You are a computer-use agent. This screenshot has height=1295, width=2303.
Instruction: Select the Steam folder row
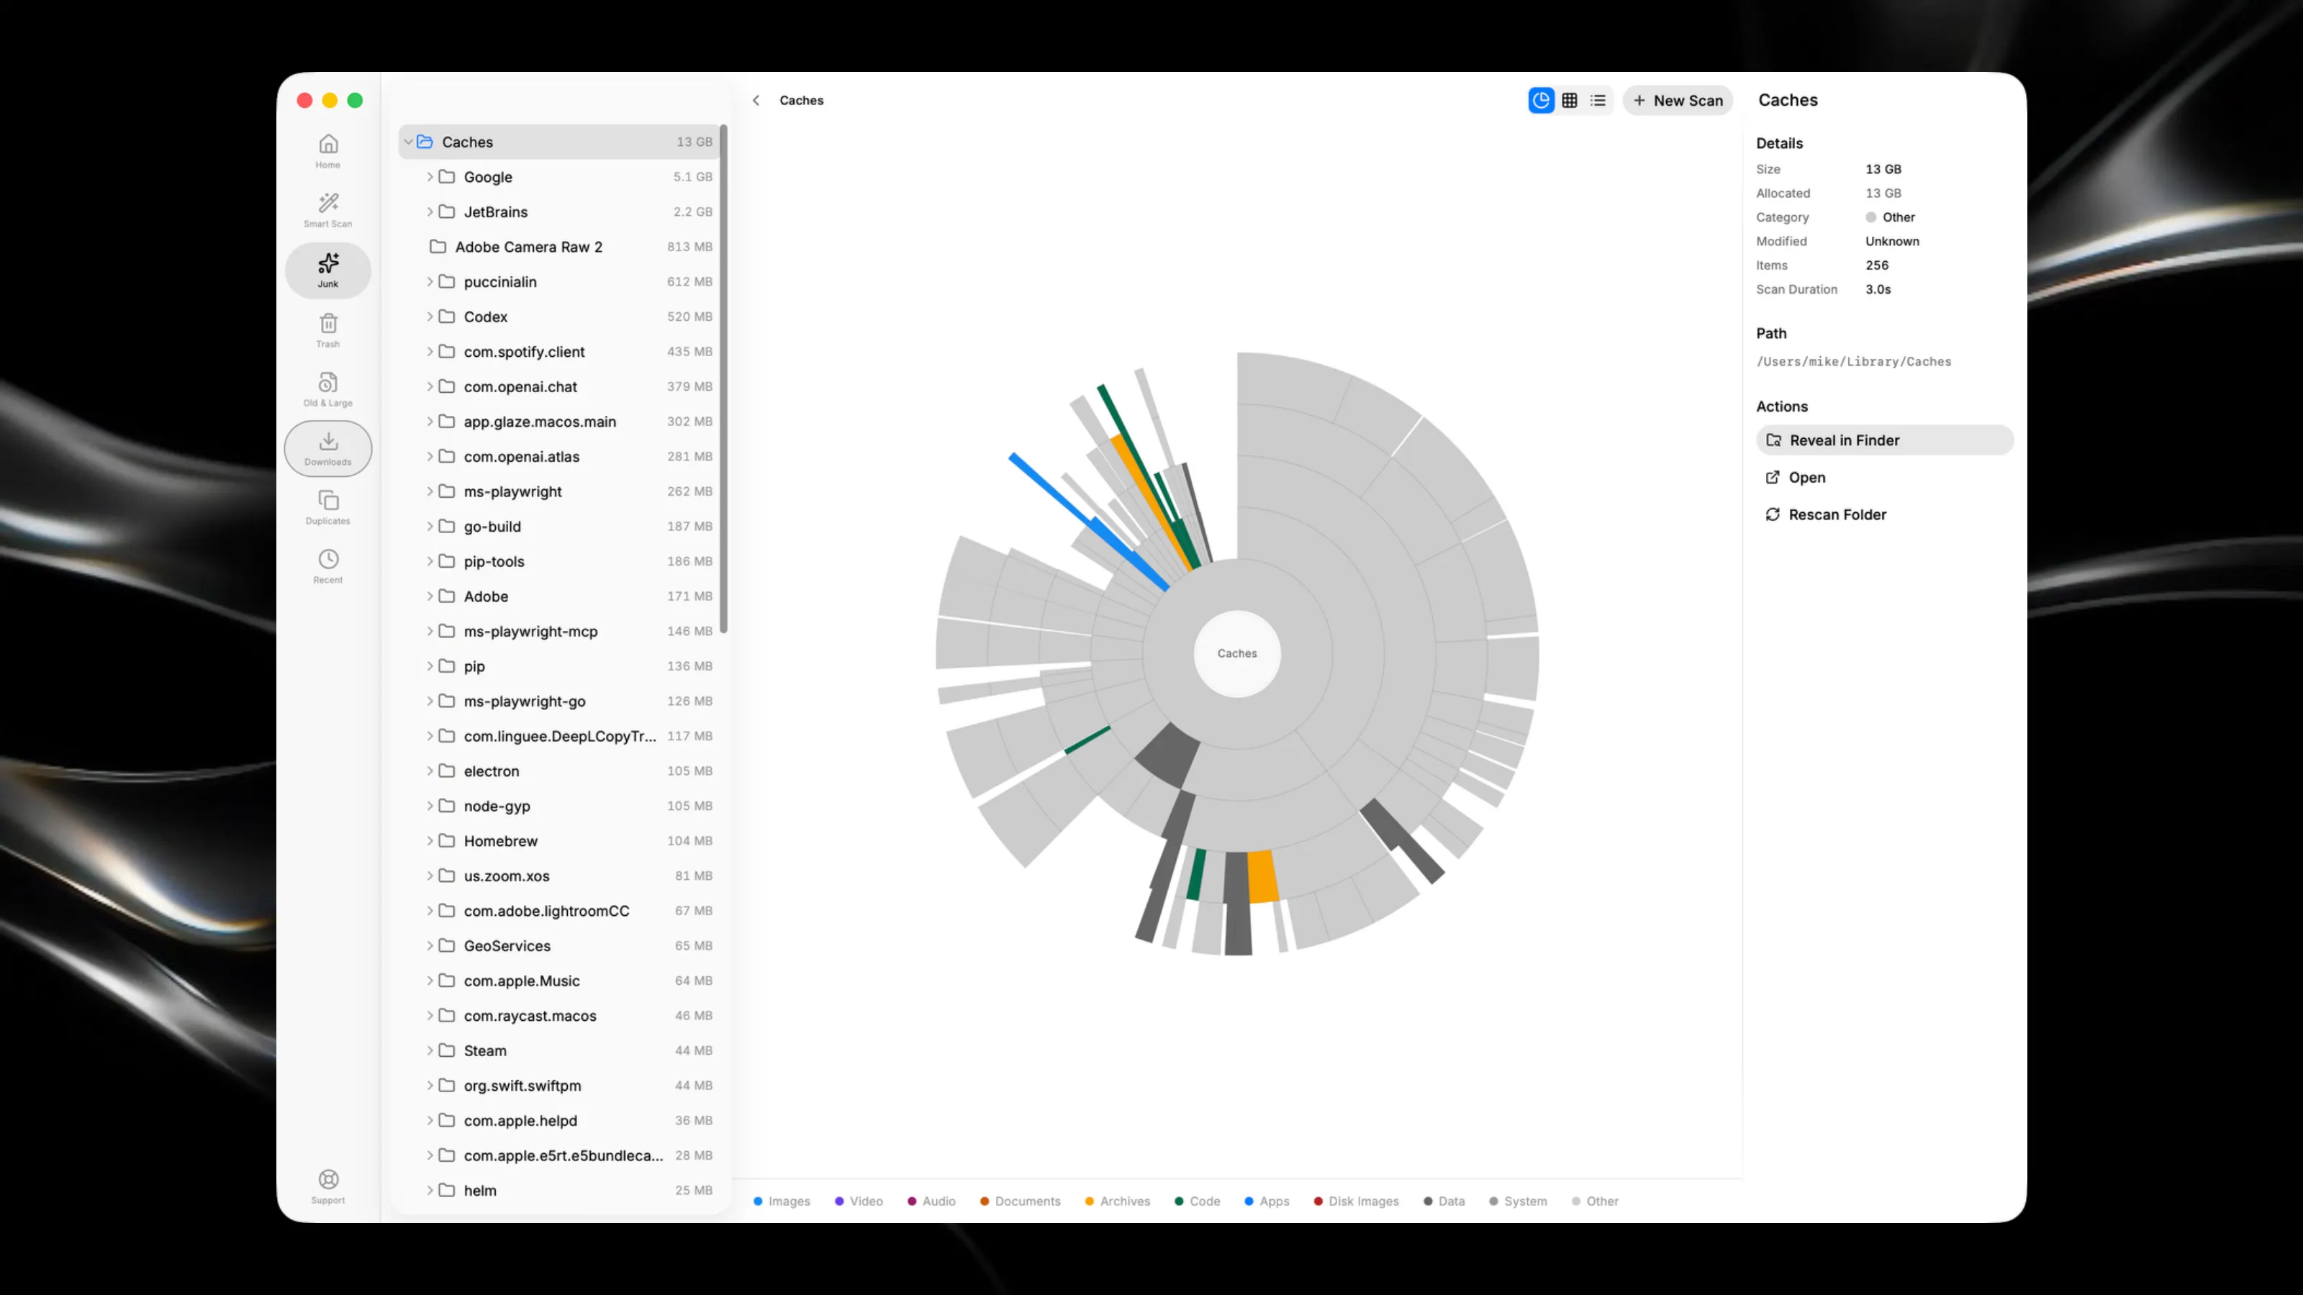560,1050
